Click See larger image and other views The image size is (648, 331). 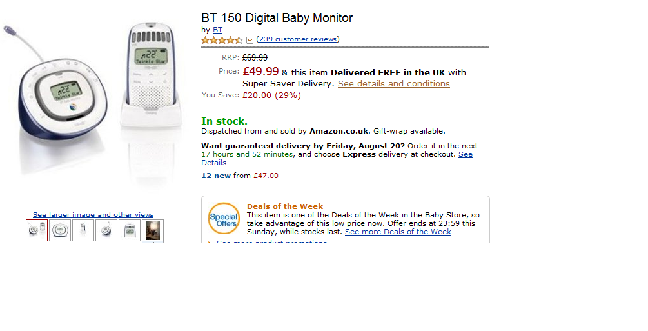93,214
